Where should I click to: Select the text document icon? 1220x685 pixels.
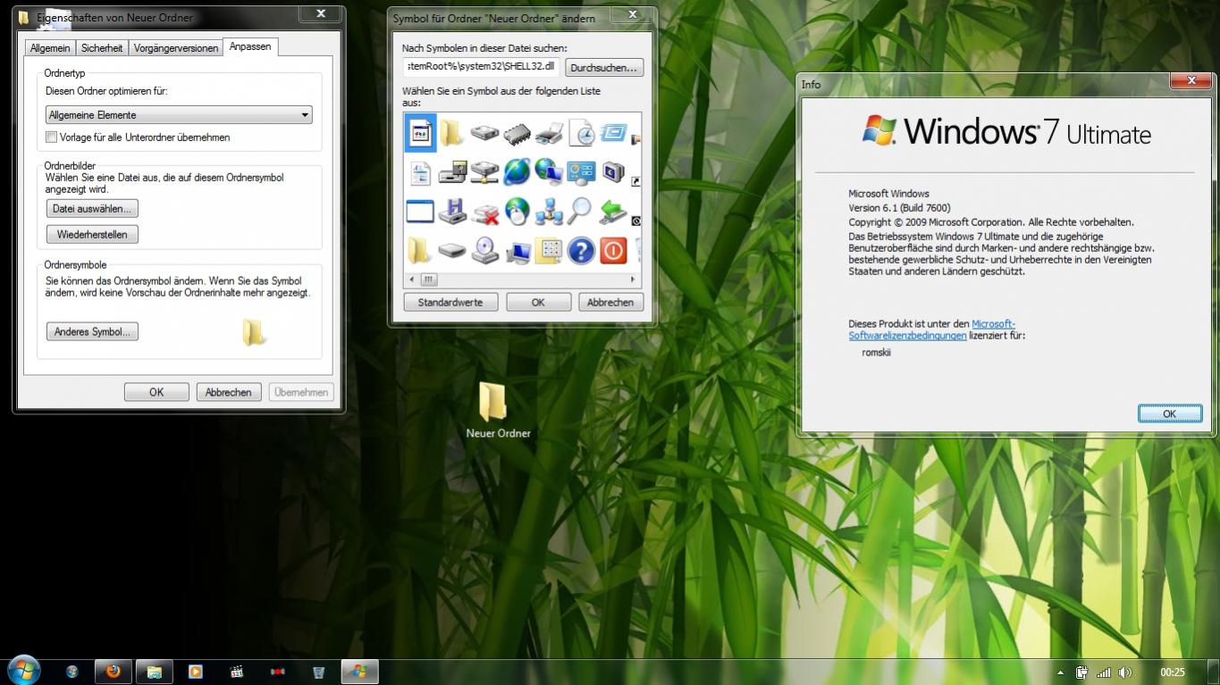click(x=420, y=172)
